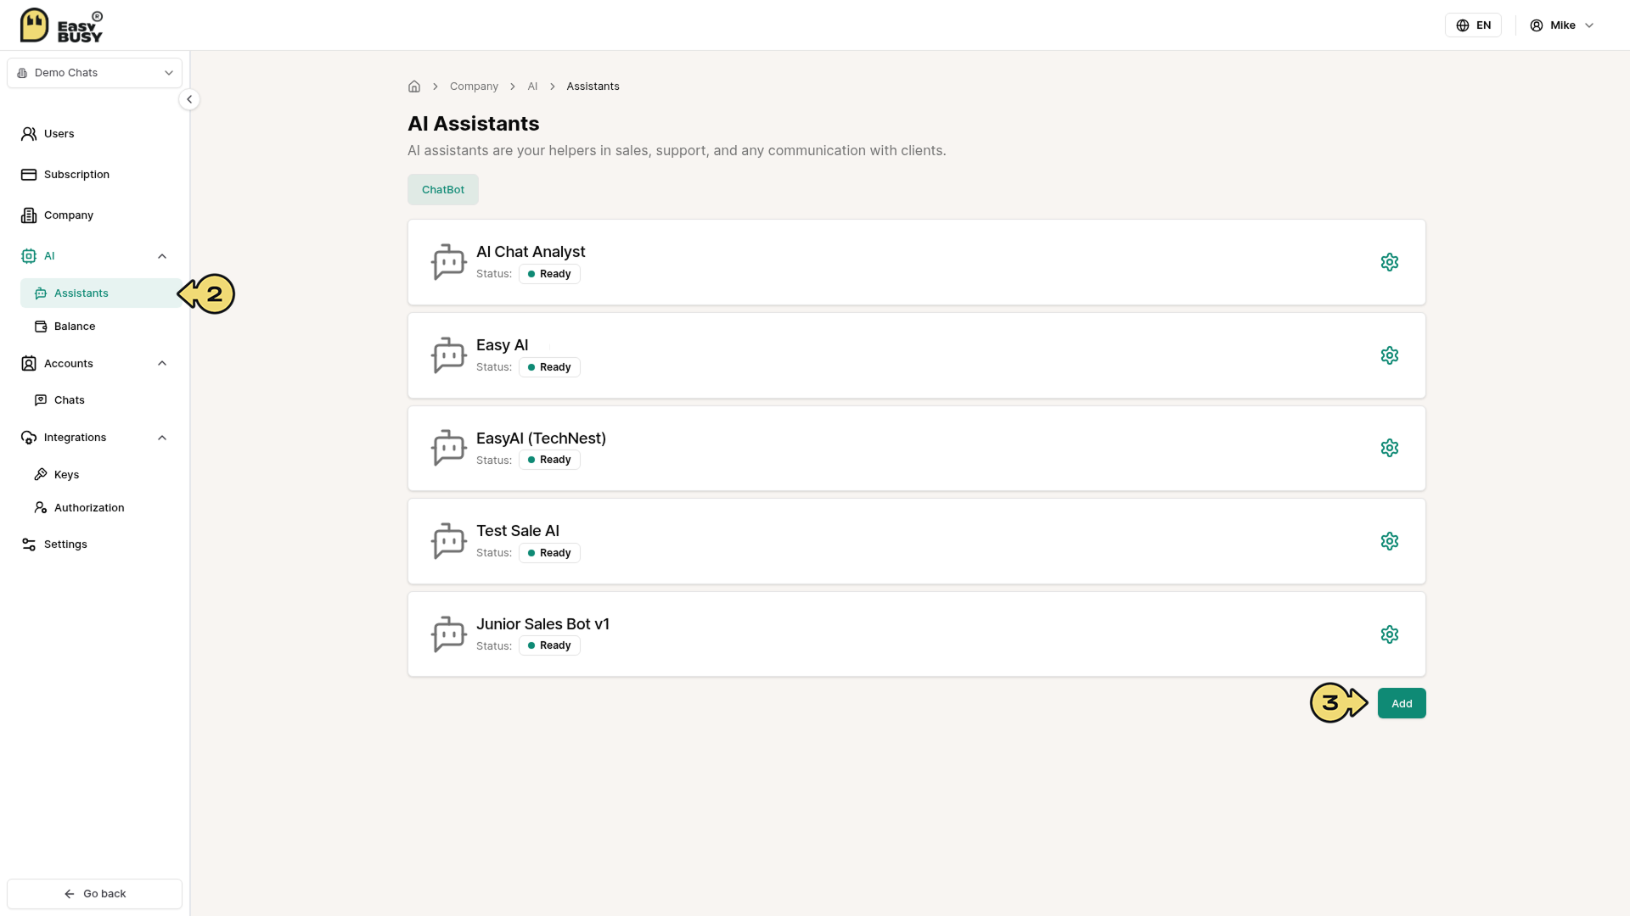Viewport: 1630px width, 916px height.
Task: Click the AI chip icon in sidebar
Action: [x=29, y=256]
